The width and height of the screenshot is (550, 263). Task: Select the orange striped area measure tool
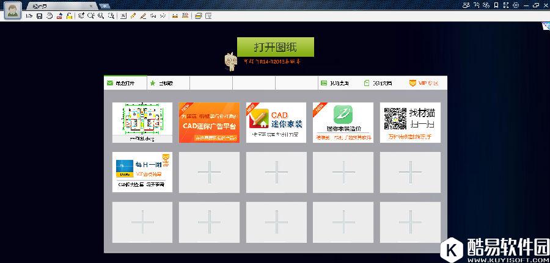pos(185,16)
